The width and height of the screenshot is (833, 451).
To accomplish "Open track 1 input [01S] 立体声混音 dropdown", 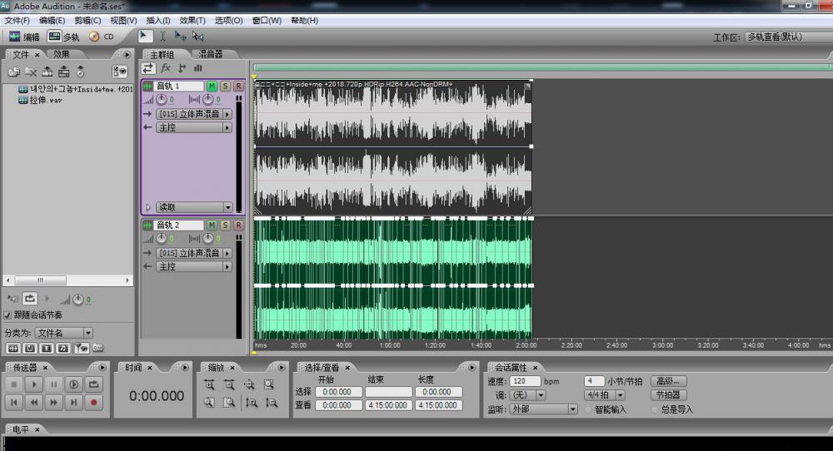I will click(x=194, y=114).
